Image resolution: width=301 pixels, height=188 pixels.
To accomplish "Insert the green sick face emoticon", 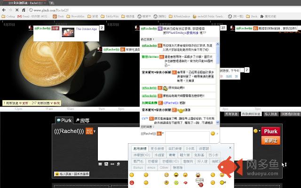I will (176, 182).
